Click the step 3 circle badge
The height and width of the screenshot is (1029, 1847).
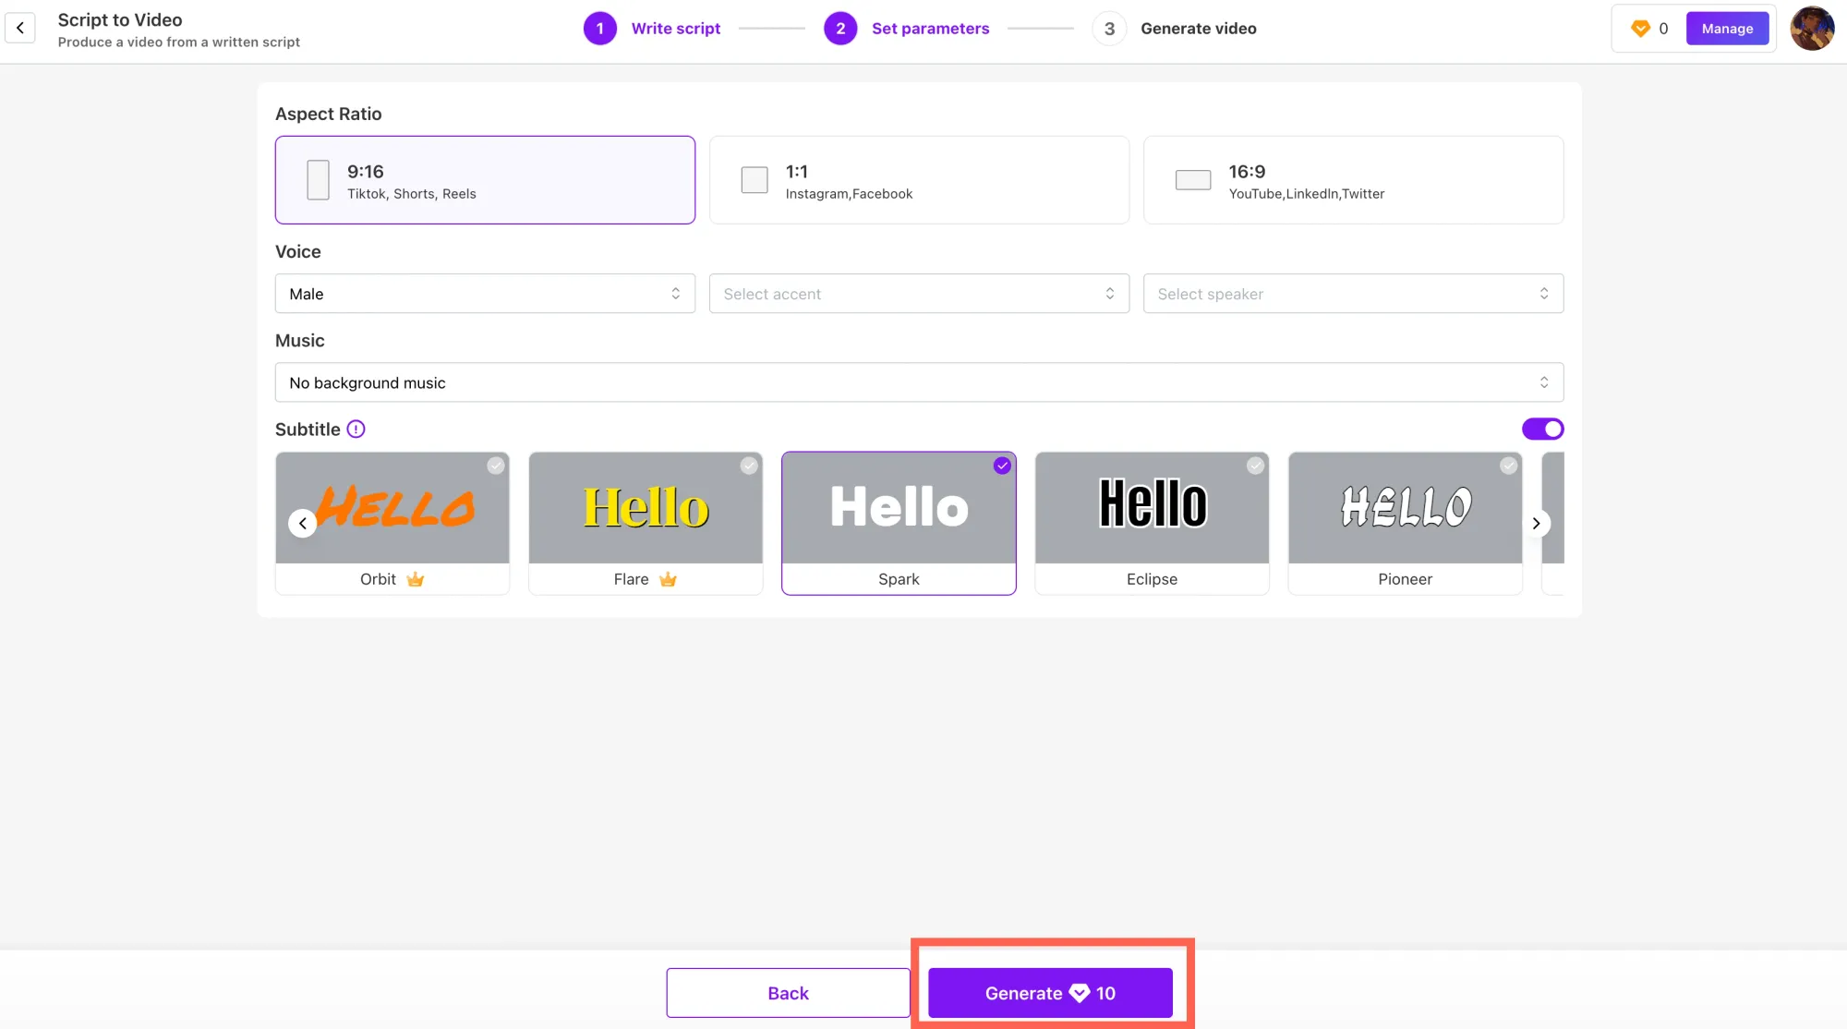pos(1109,29)
